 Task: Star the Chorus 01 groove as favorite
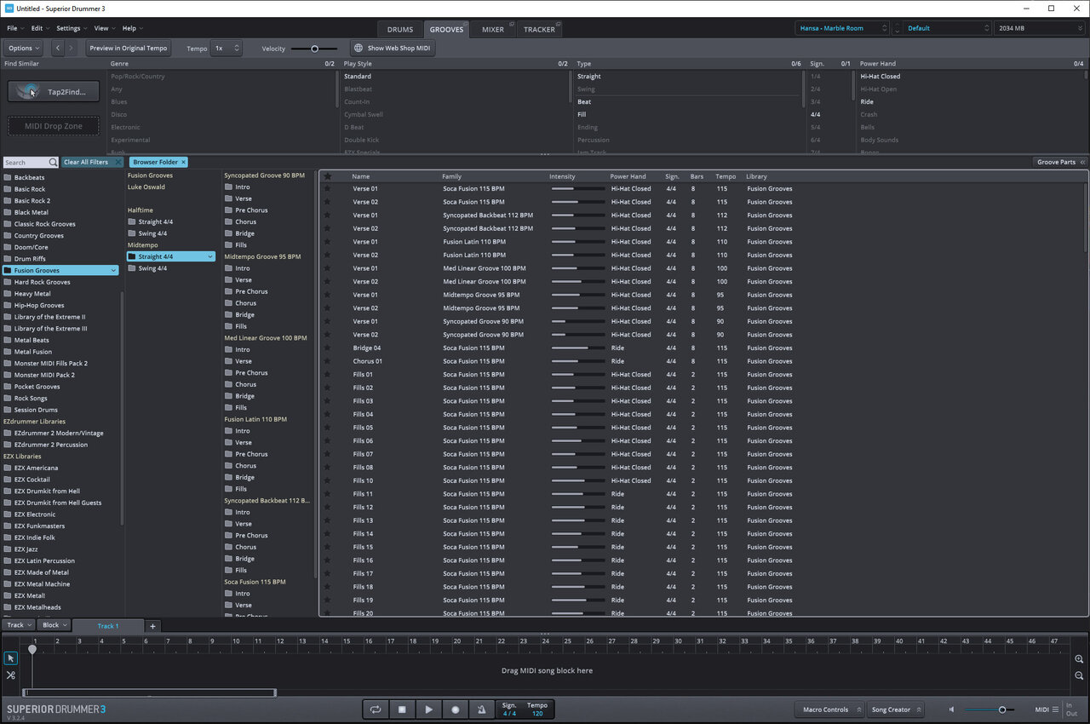[327, 361]
